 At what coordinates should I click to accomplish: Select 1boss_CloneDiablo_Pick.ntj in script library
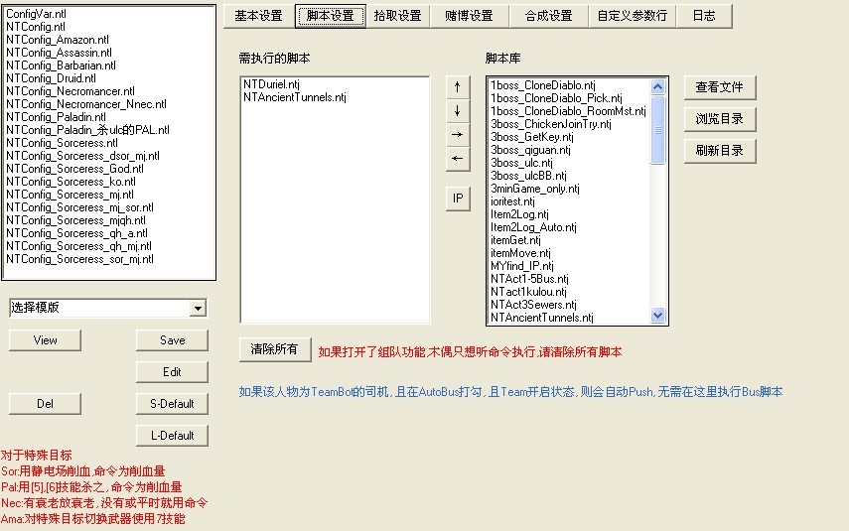click(557, 98)
